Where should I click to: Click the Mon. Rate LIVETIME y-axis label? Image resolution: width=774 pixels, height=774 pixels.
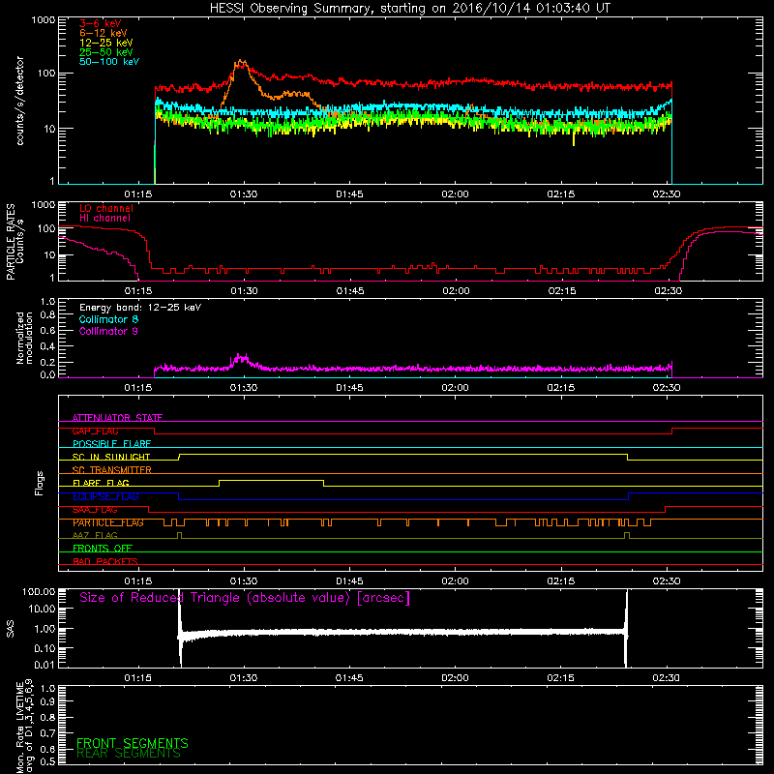pyautogui.click(x=24, y=726)
